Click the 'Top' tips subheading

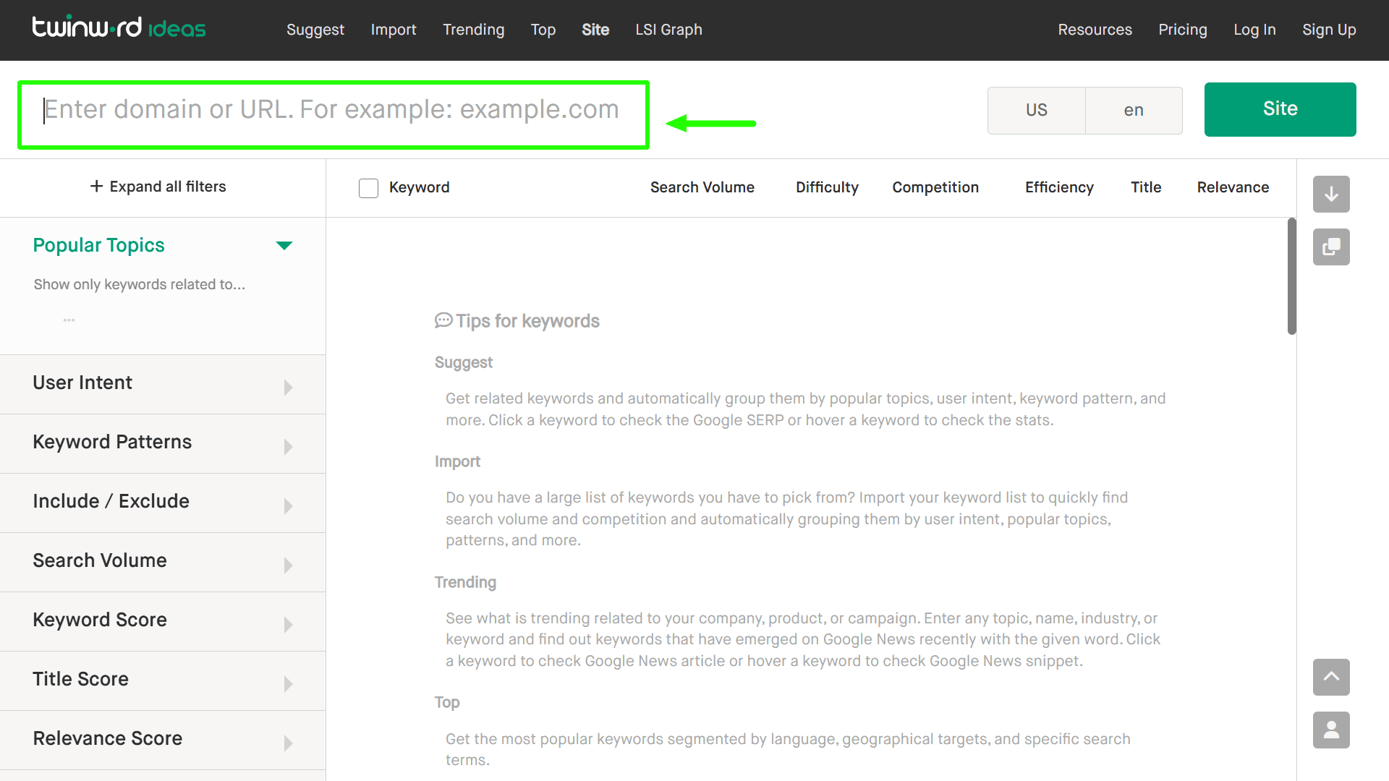coord(447,702)
